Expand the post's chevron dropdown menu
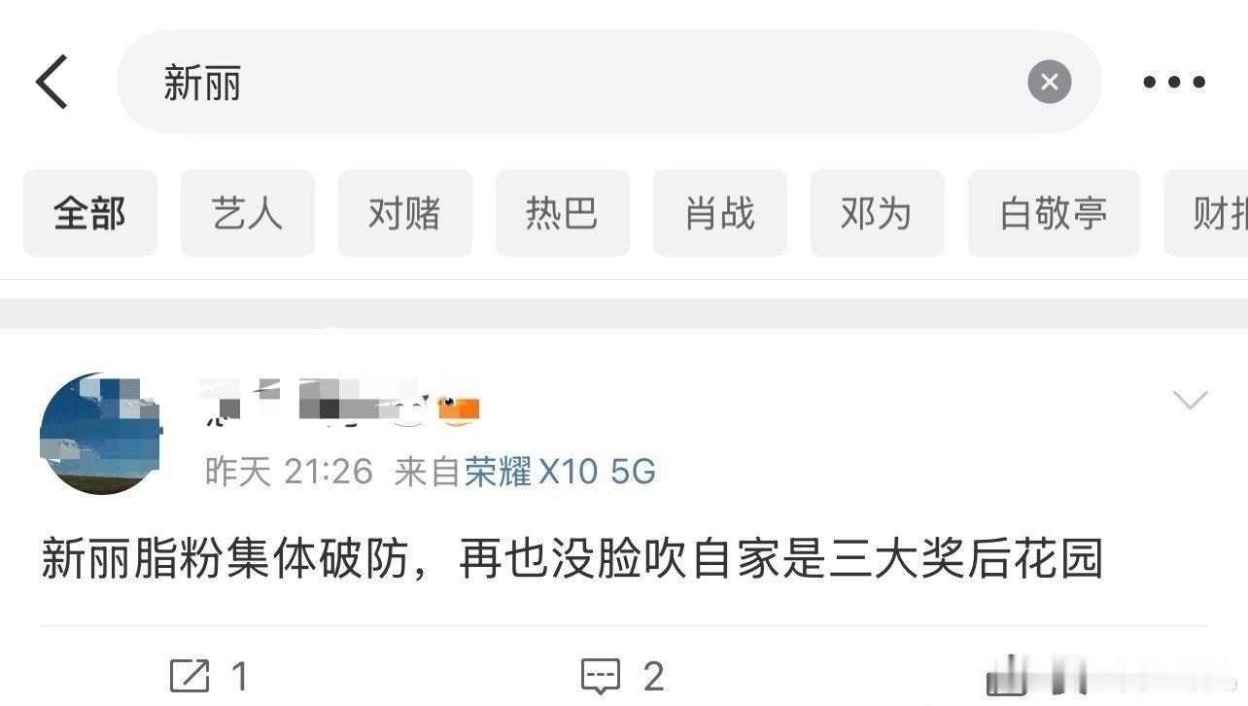1248x706 pixels. click(1191, 400)
